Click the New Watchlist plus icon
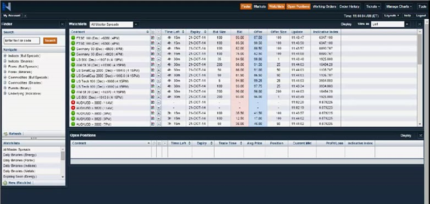The width and height of the screenshot is (430, 204). pyautogui.click(x=5, y=183)
